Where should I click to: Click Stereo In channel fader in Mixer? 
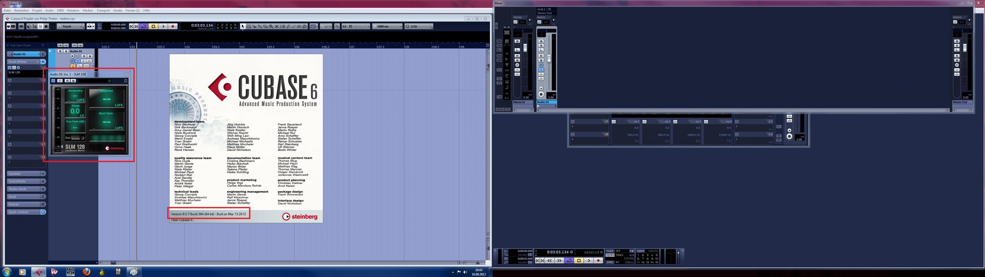(525, 48)
